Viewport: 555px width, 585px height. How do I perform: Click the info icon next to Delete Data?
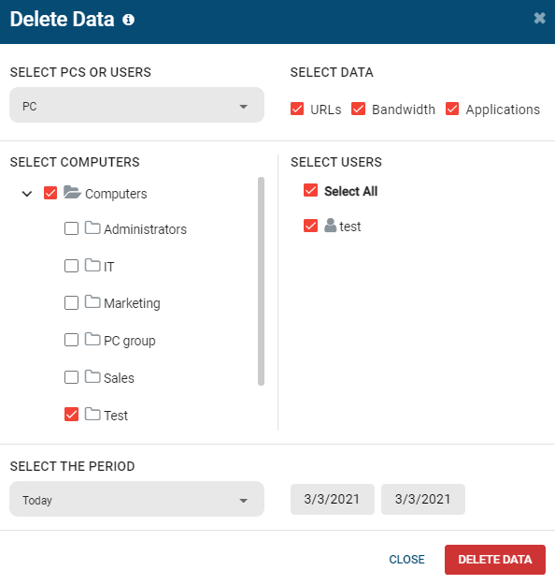(x=129, y=20)
